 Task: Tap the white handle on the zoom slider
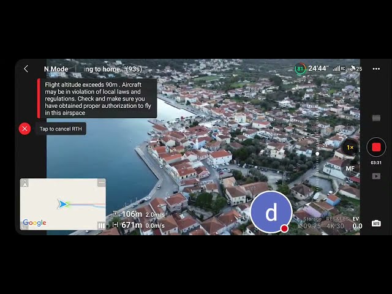[x=317, y=154]
